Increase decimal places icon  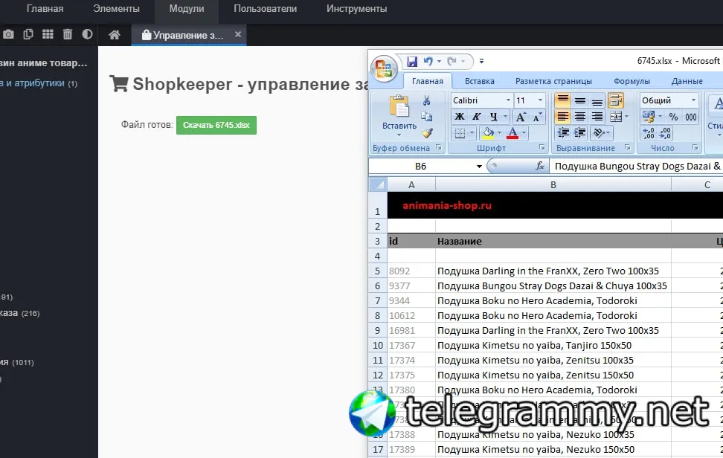649,133
